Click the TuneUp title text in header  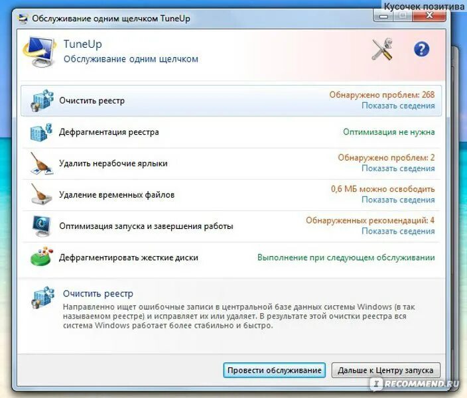82,44
